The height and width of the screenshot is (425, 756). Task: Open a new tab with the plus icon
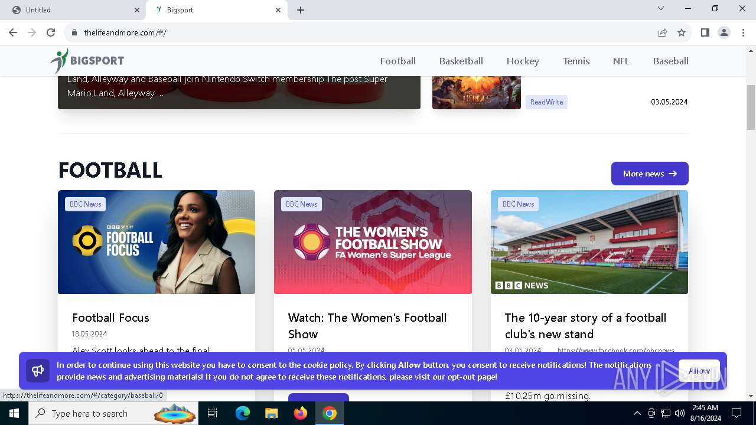[x=301, y=10]
